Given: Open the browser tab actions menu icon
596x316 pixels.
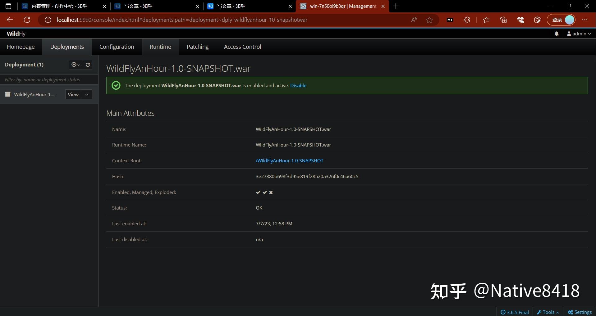Looking at the screenshot, I should [8, 6].
